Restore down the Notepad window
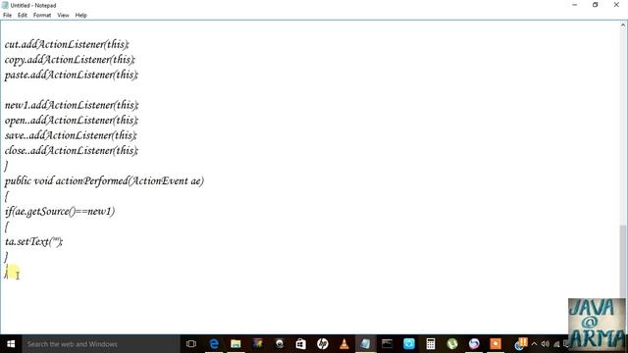 click(x=596, y=5)
